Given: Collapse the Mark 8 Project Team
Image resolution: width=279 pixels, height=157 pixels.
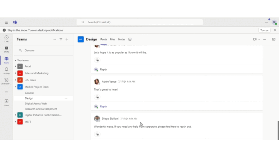Looking at the screenshot, I should (15, 87).
